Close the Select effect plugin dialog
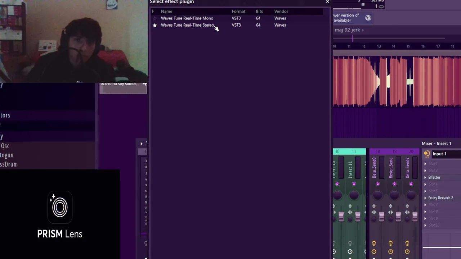 327,2
